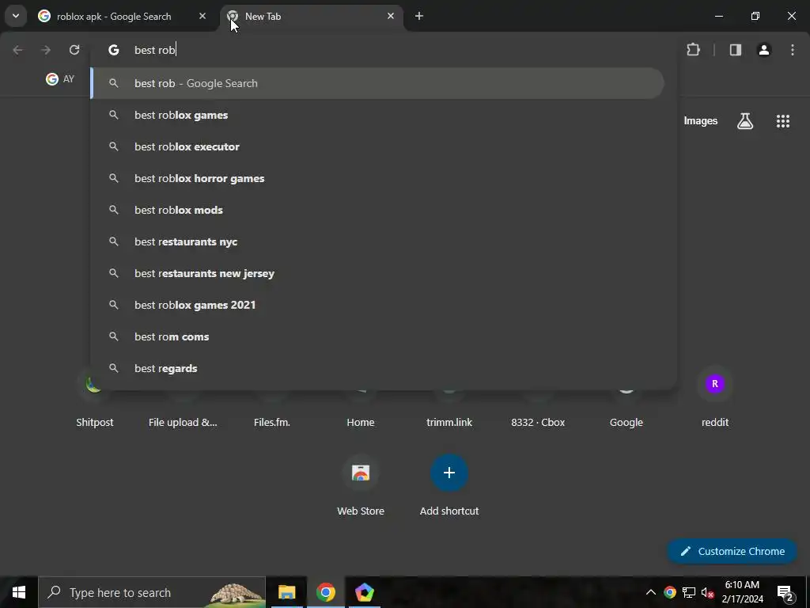This screenshot has width=810, height=608.
Task: Open the new tab plus button
Action: [419, 16]
